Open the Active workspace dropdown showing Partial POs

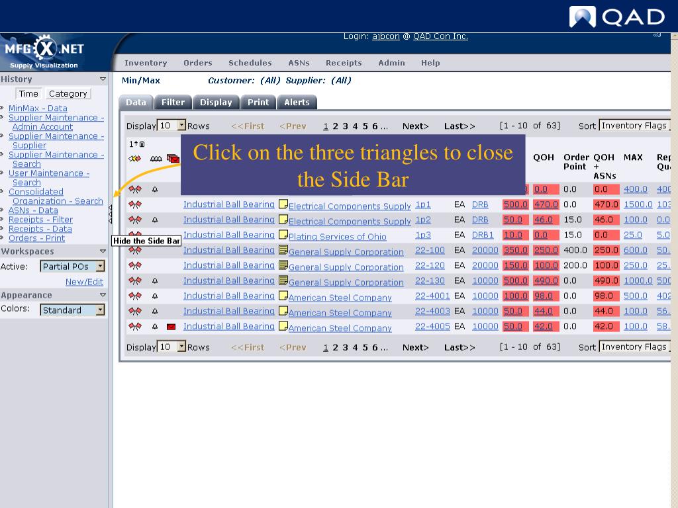(x=72, y=266)
